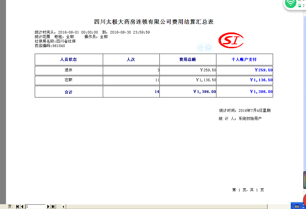Click ￥1,396.00 total in 个人帐户支付 column
The image size is (306, 209).
(261, 92)
